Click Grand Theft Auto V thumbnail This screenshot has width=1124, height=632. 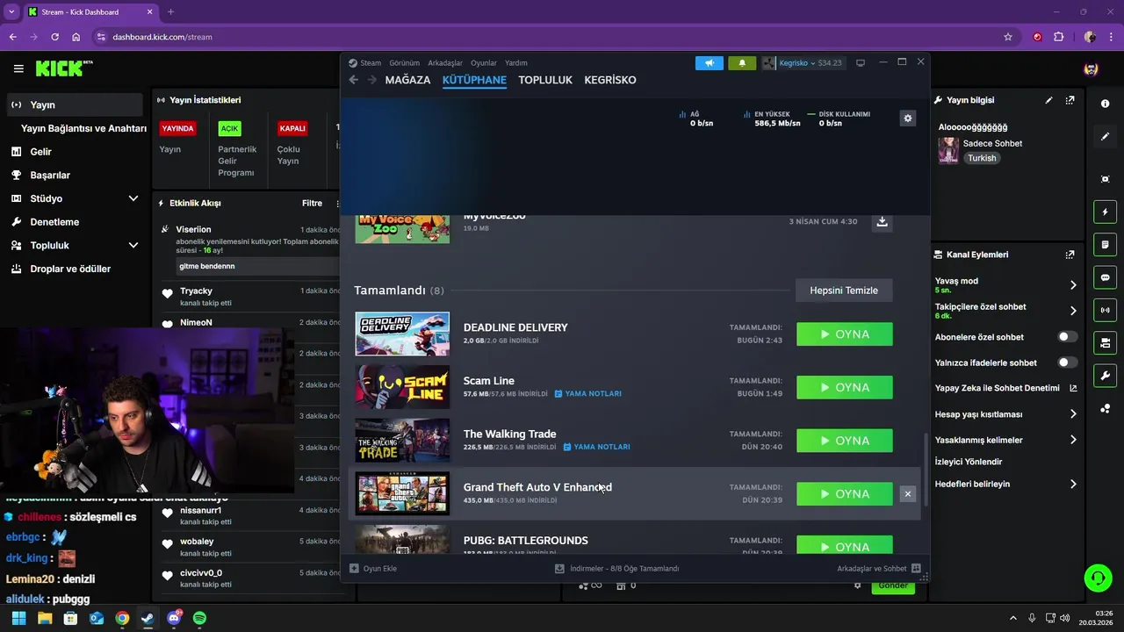402,494
